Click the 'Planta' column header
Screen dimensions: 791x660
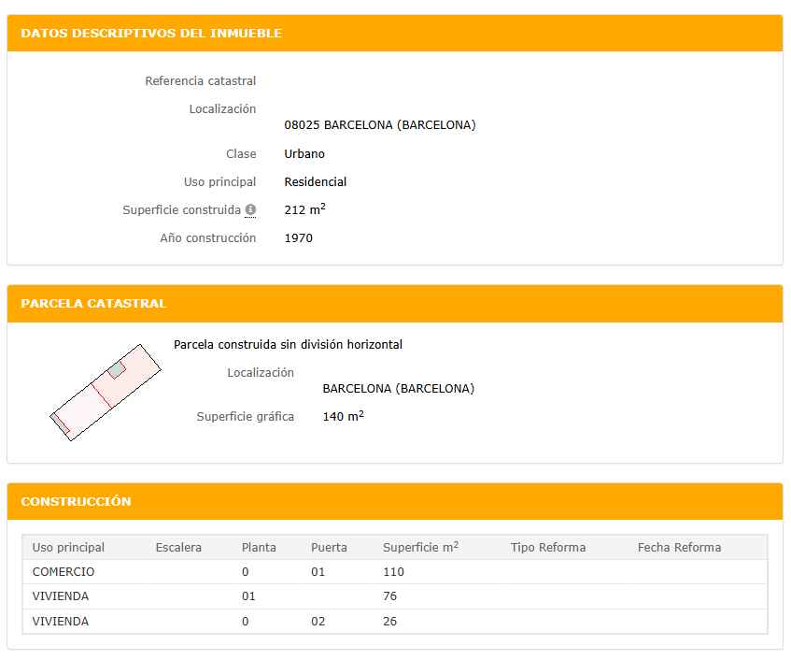coord(259,548)
